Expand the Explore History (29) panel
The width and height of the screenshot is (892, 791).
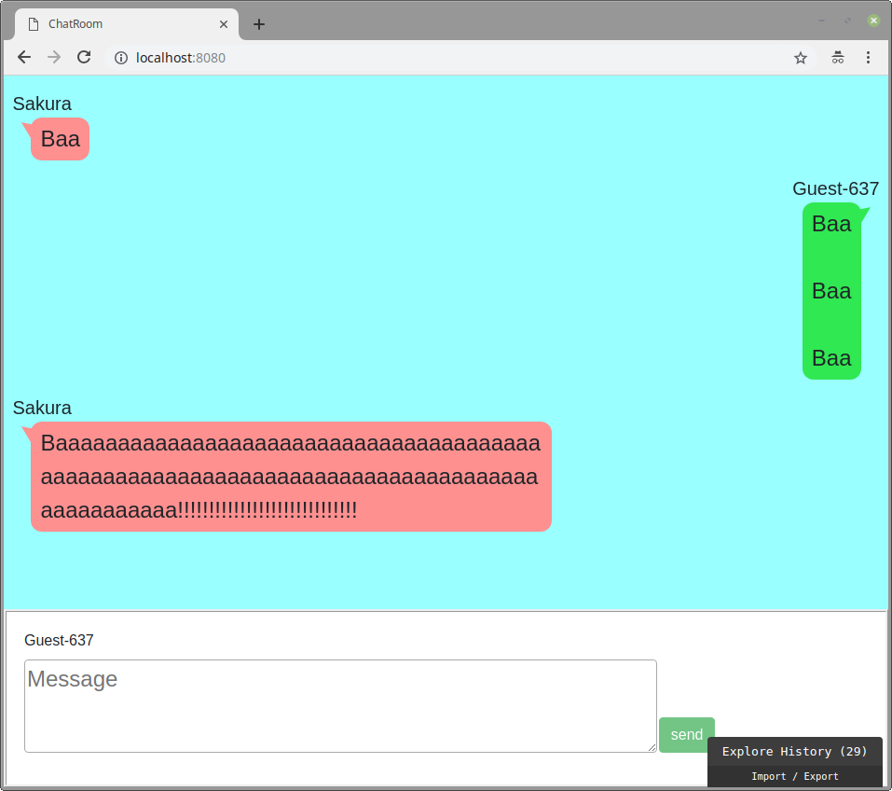tap(794, 751)
